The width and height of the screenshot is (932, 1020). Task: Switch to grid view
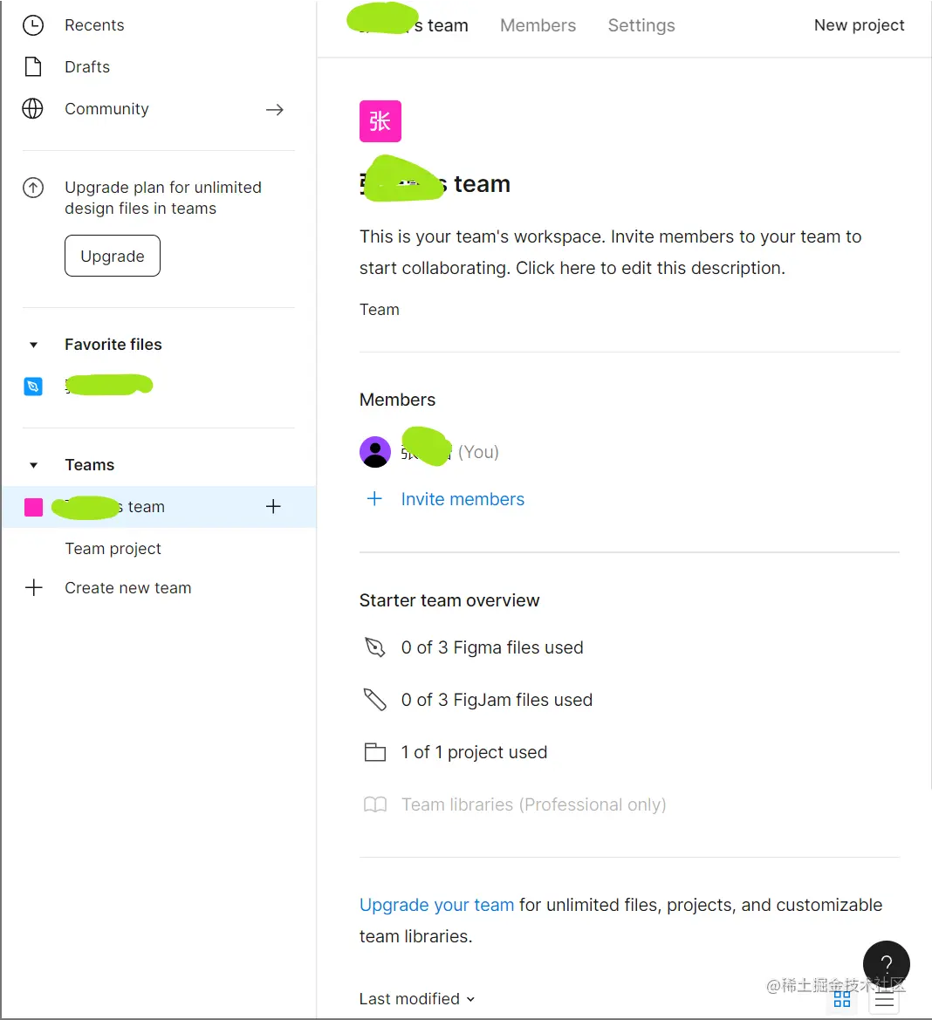842,999
